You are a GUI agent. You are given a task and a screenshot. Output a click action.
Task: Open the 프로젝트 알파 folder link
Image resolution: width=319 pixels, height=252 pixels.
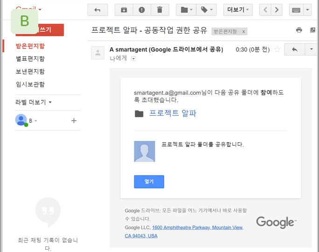click(x=173, y=113)
